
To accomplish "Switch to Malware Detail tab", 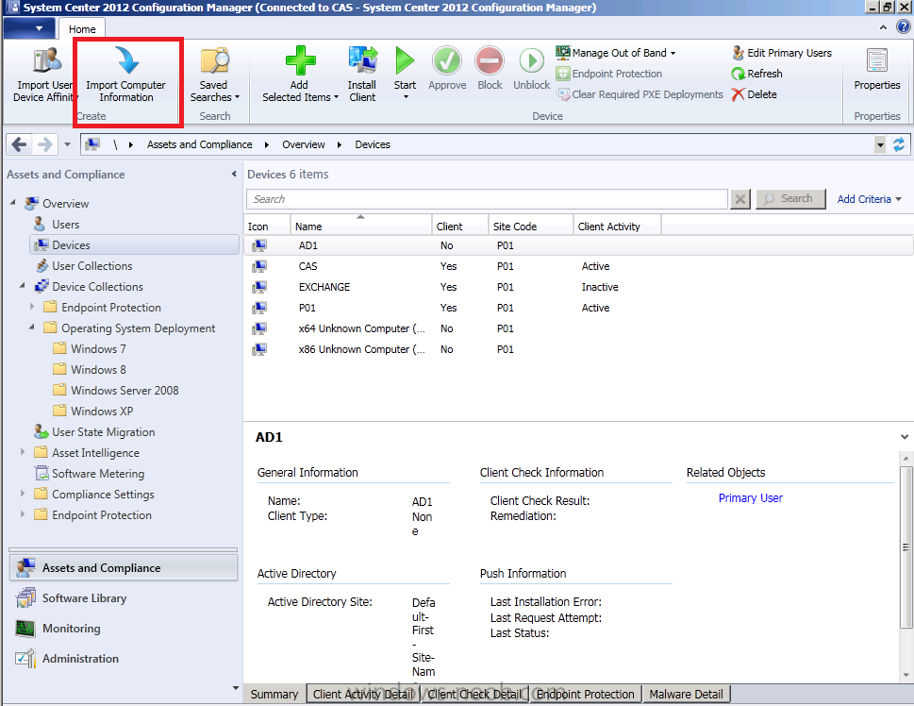I will point(686,695).
